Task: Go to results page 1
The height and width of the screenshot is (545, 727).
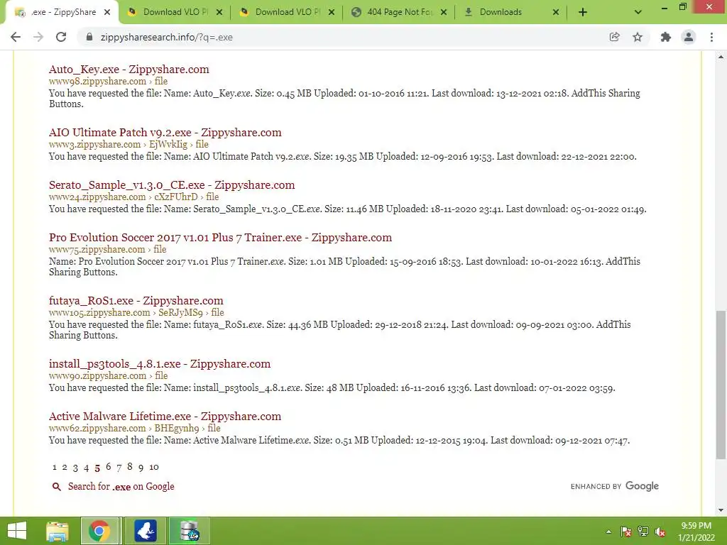Action: (54, 467)
